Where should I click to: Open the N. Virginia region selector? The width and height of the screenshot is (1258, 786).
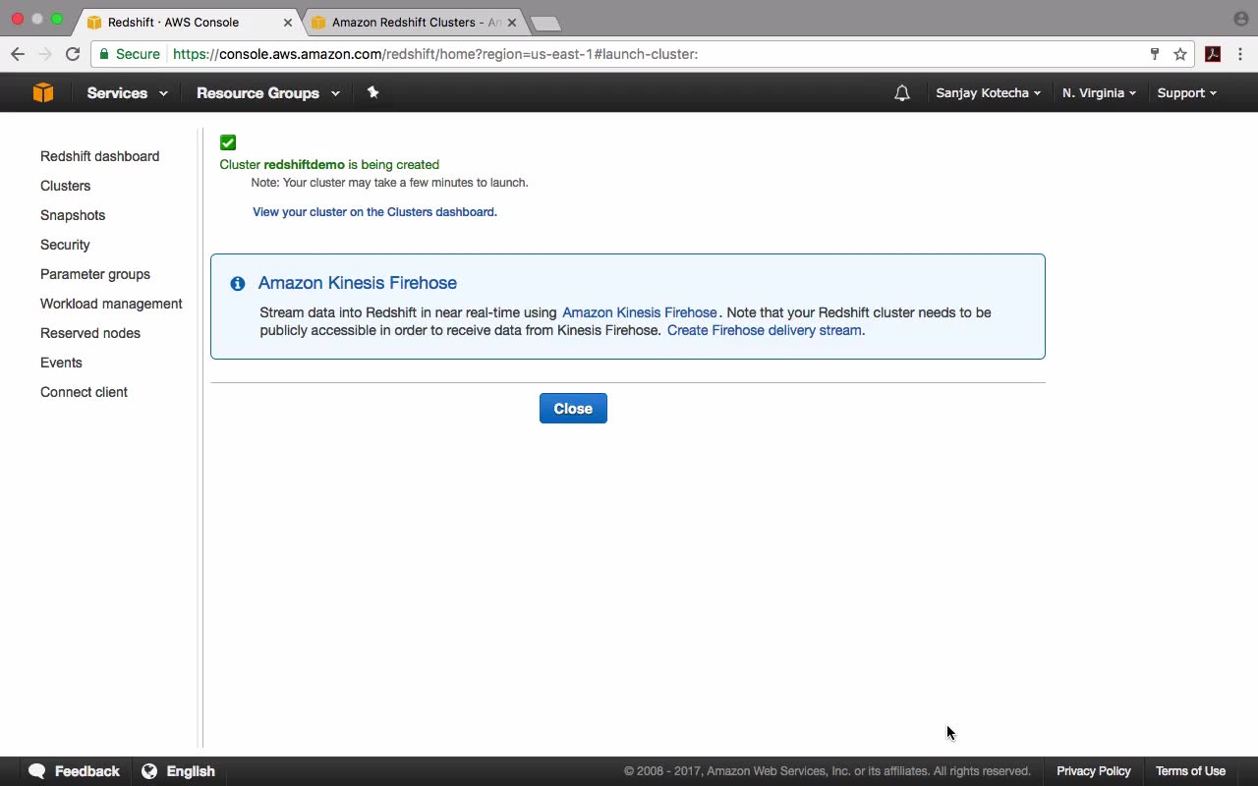coord(1099,93)
